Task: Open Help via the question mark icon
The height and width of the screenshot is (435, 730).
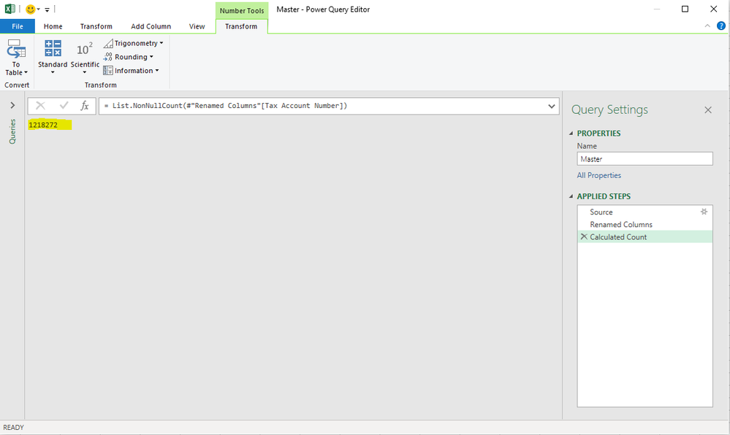Action: coord(721,26)
